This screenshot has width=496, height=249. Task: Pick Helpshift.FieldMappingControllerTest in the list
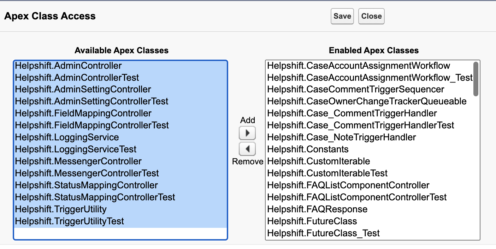point(92,125)
